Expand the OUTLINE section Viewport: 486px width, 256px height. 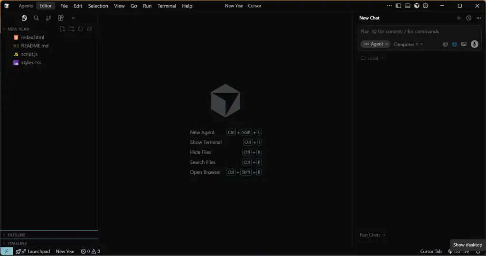click(17, 235)
